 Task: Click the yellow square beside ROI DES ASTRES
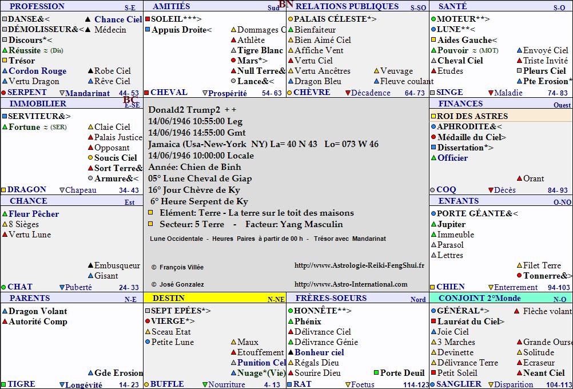pos(433,116)
